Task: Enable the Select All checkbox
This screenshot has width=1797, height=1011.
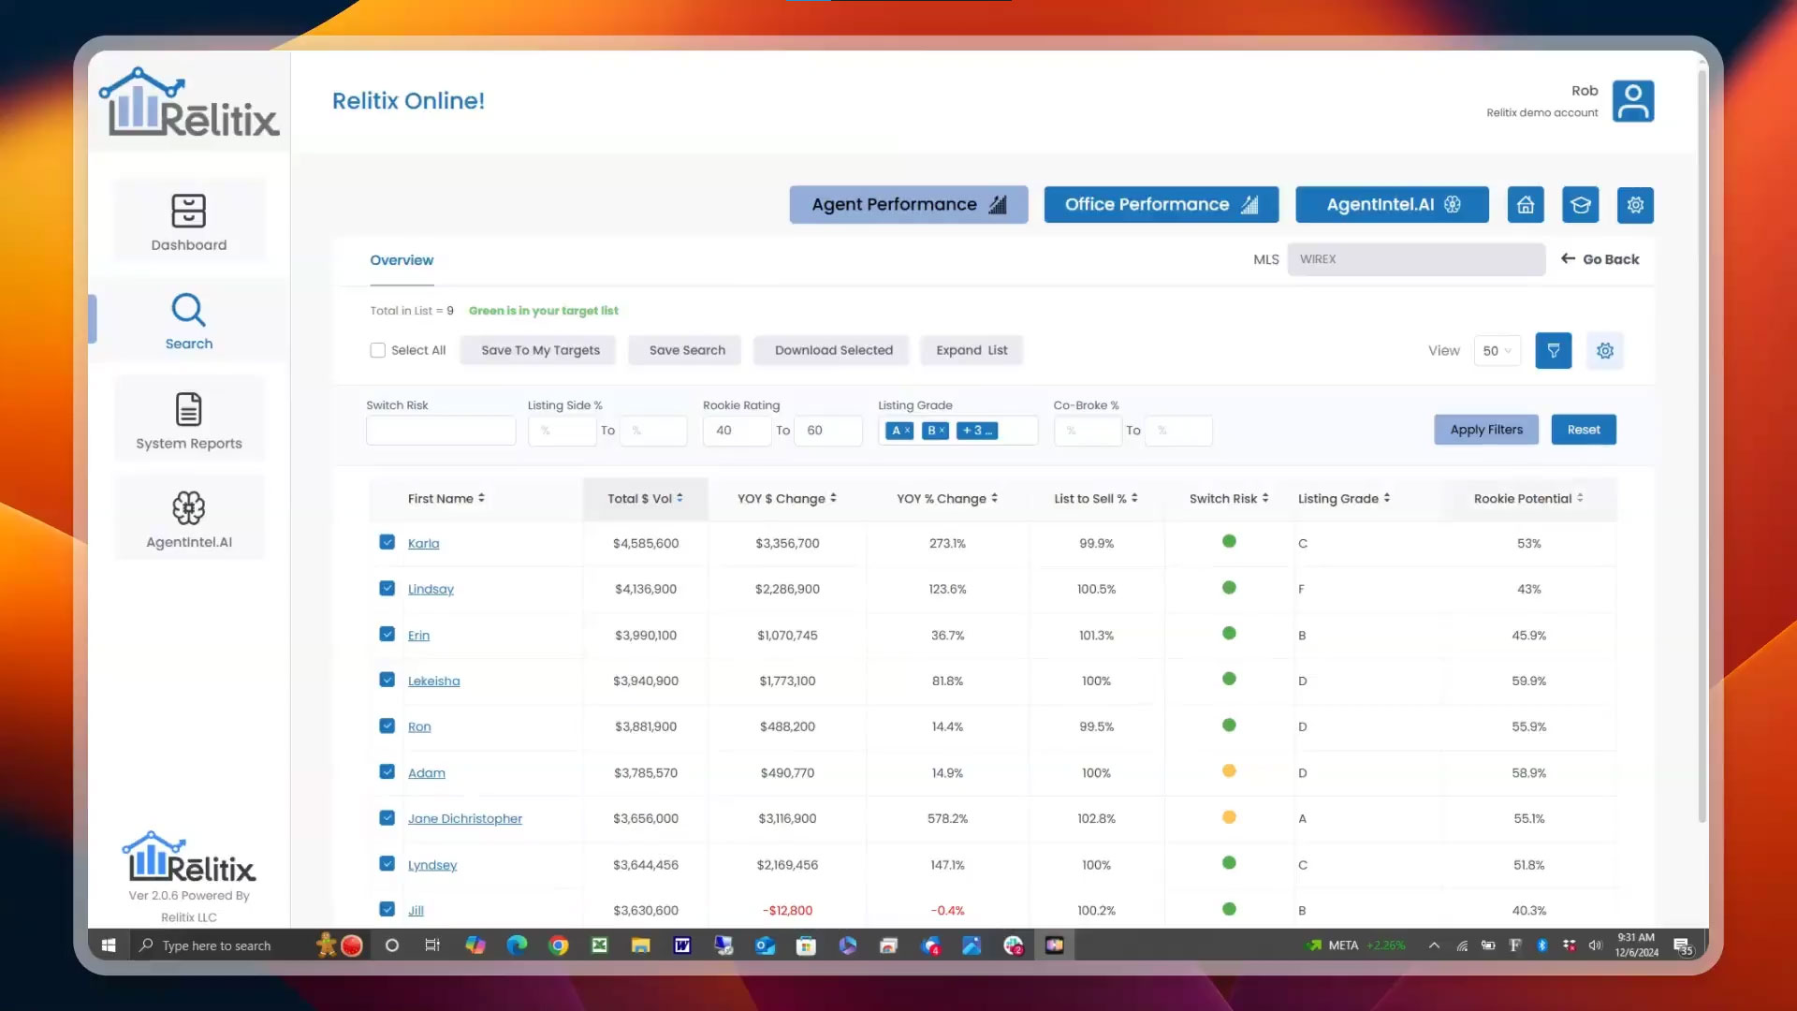Action: click(377, 349)
